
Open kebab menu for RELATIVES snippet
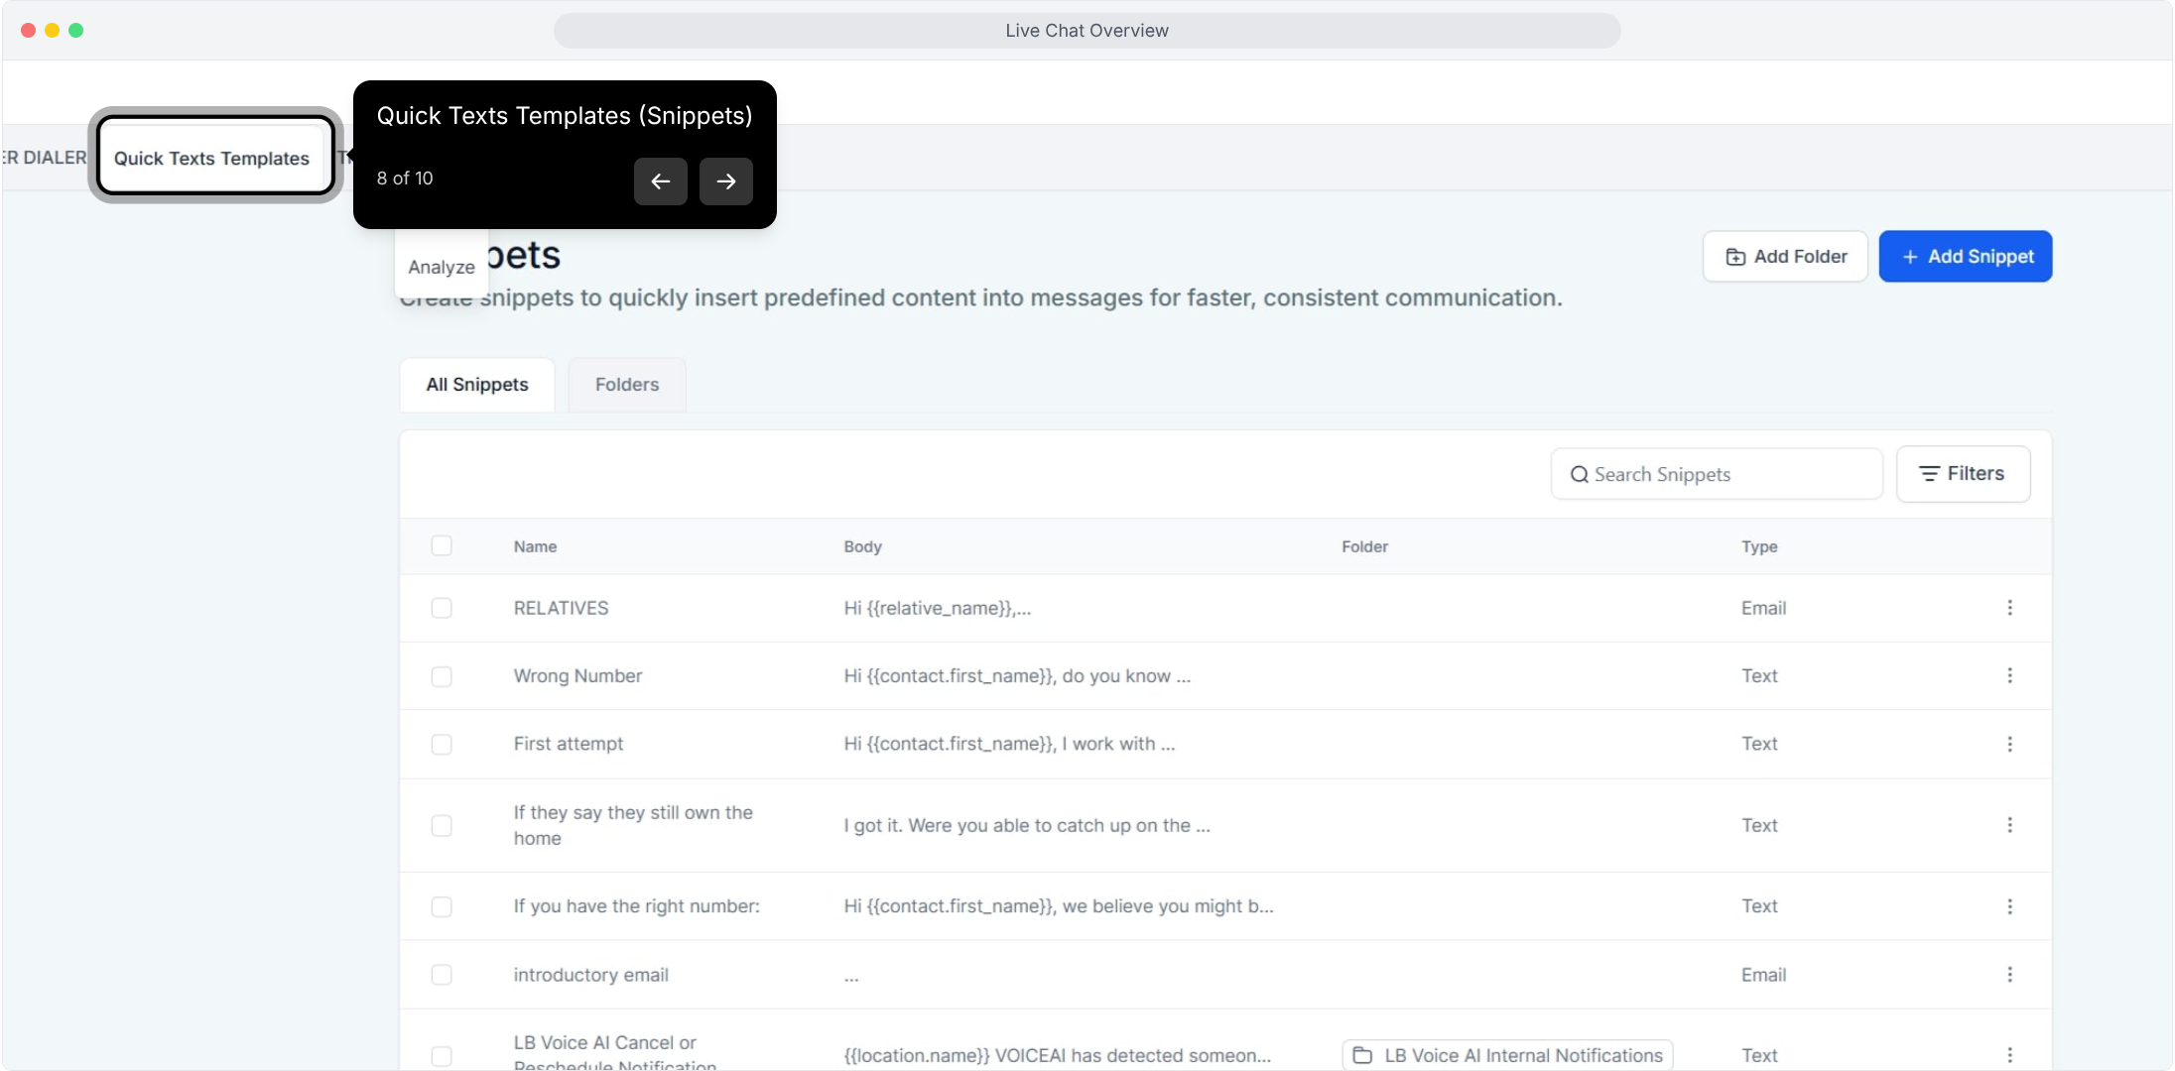click(x=2009, y=608)
